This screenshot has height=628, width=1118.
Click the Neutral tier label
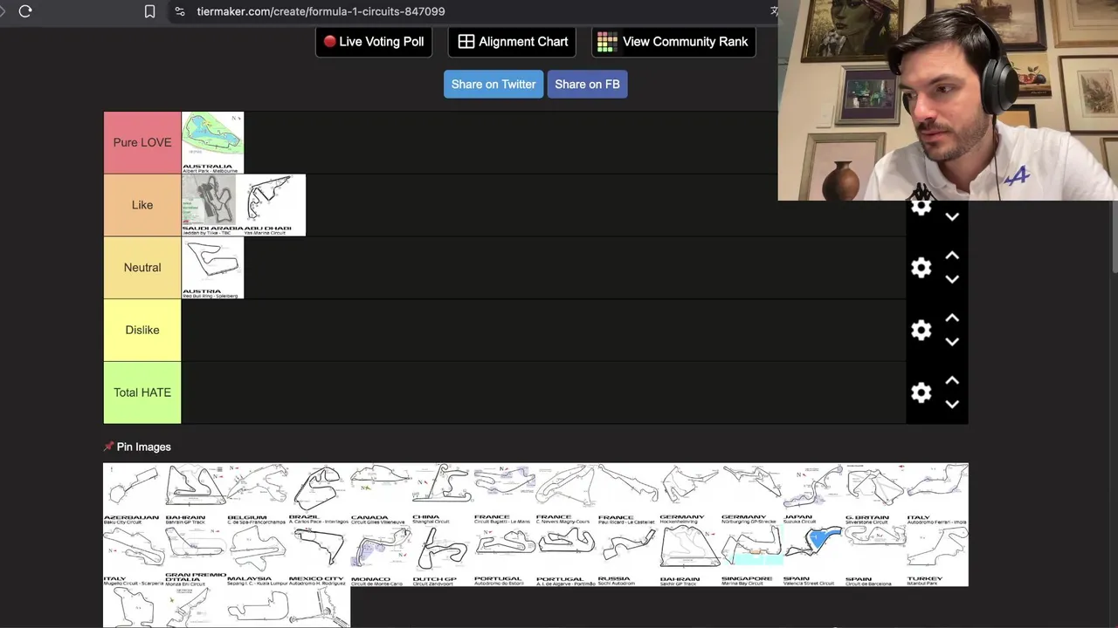[x=142, y=268]
